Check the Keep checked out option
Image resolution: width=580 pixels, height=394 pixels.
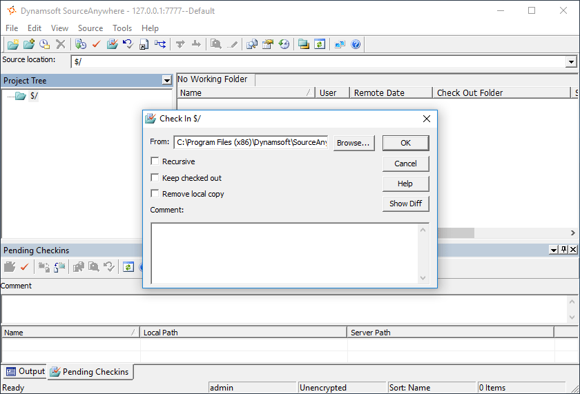tap(155, 177)
